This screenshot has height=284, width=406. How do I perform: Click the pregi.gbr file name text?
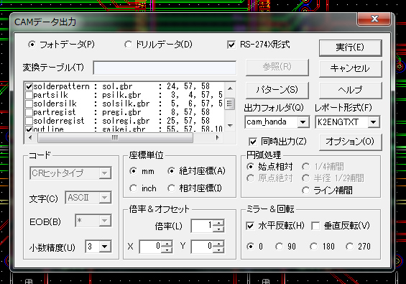click(121, 112)
